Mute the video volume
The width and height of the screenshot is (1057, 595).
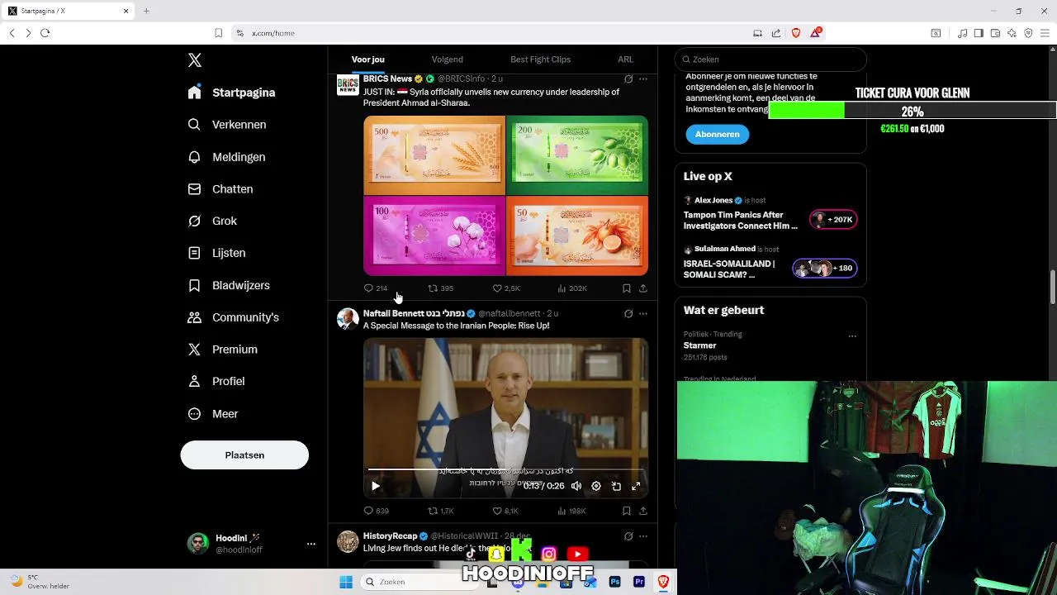[576, 486]
